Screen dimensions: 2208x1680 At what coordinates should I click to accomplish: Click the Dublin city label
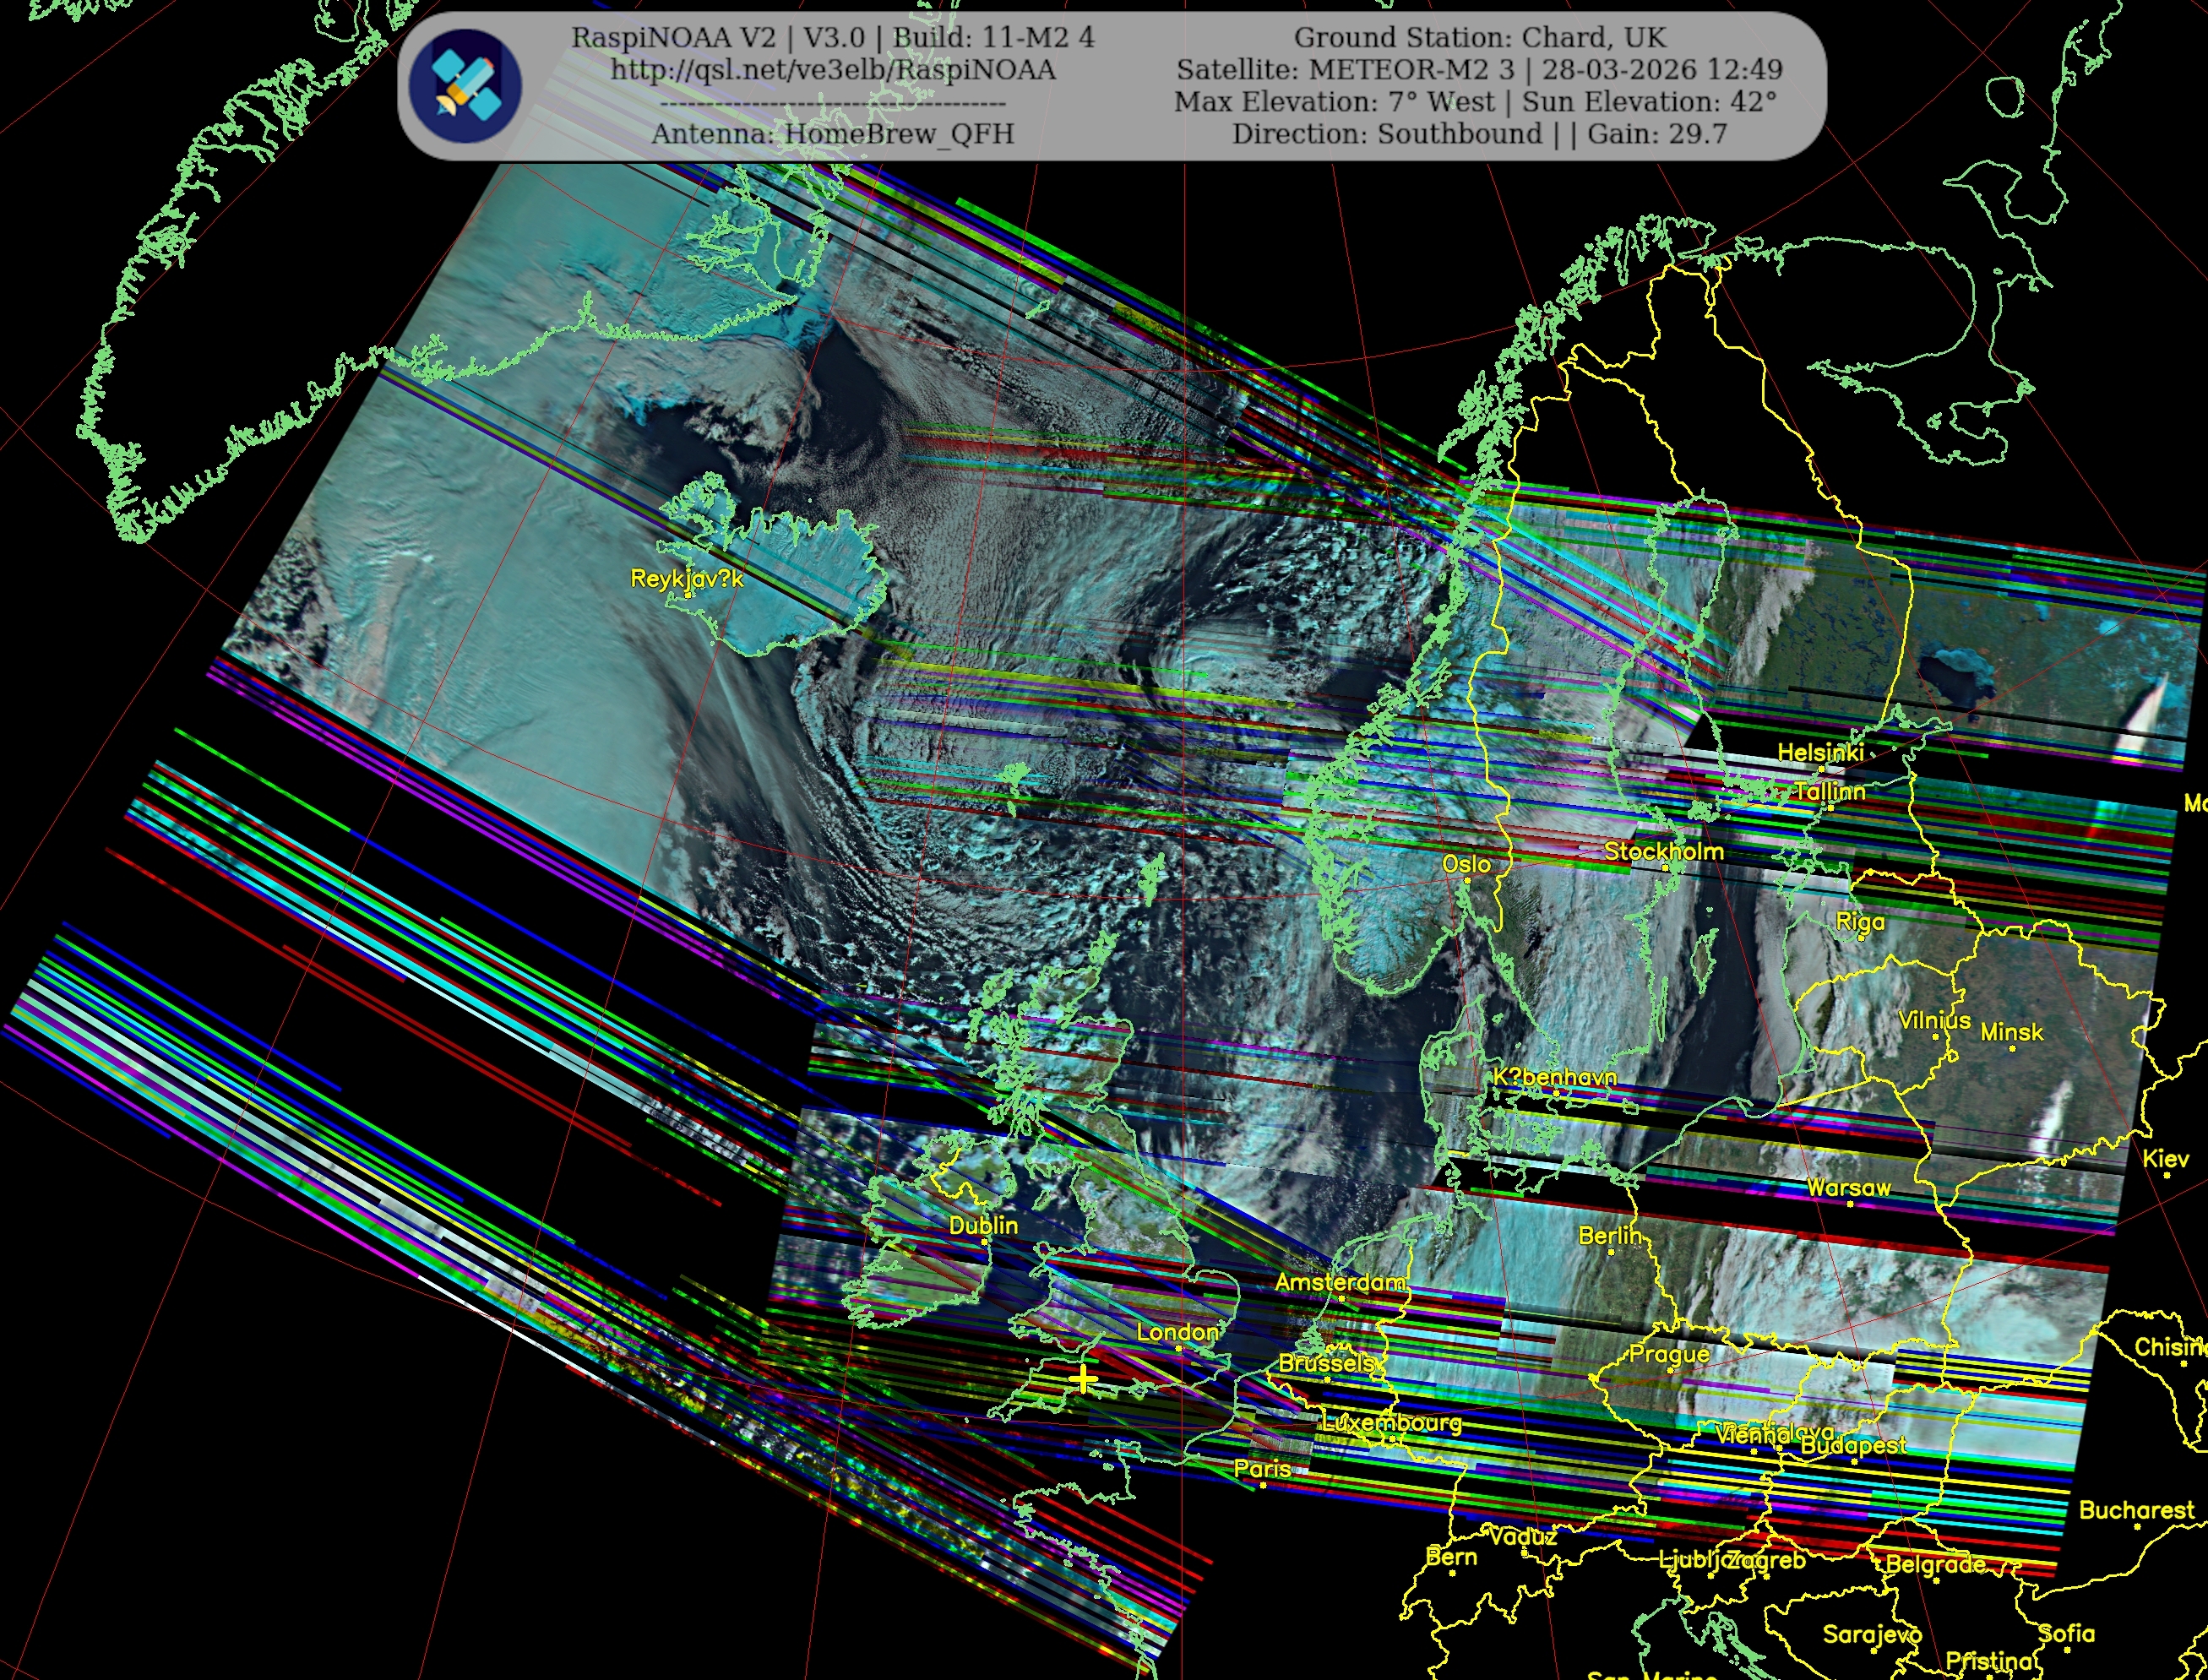click(x=983, y=1225)
